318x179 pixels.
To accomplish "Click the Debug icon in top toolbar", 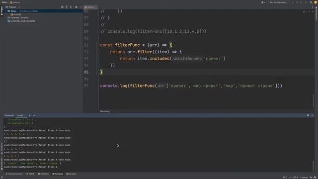I will 297,2.
